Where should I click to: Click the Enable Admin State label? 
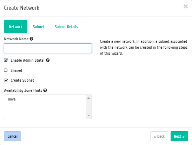tap(27, 60)
